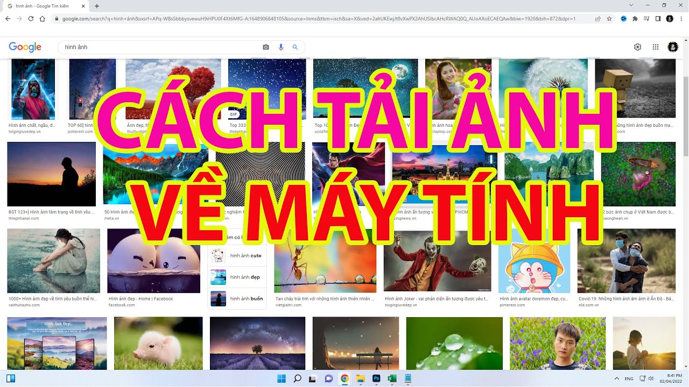This screenshot has height=387, width=689.
Task: Open the volume control in the system tray
Action: (650, 378)
